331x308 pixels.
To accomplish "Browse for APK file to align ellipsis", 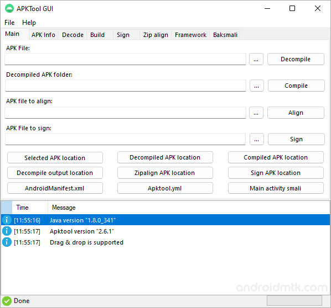I will [x=256, y=113].
